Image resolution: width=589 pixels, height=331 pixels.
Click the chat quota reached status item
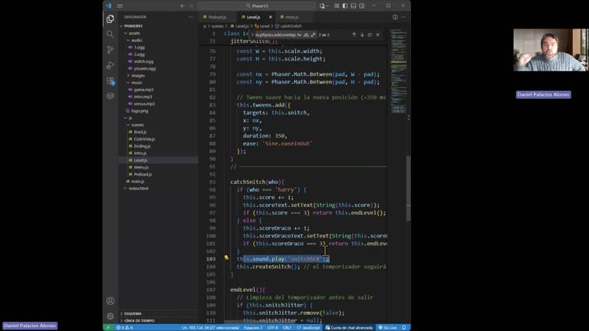coord(349,328)
